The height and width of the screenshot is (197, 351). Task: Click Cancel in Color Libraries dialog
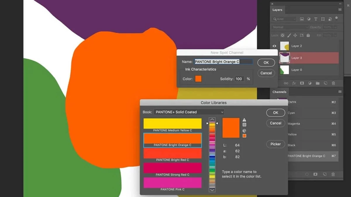pyautogui.click(x=276, y=123)
